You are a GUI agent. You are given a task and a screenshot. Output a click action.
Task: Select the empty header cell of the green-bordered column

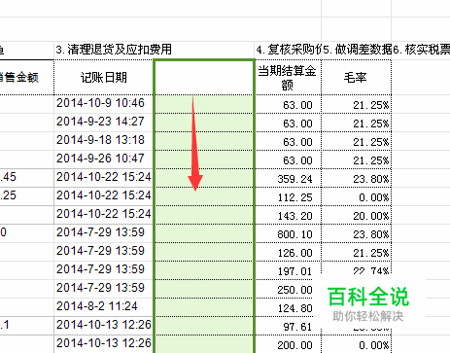coord(204,77)
